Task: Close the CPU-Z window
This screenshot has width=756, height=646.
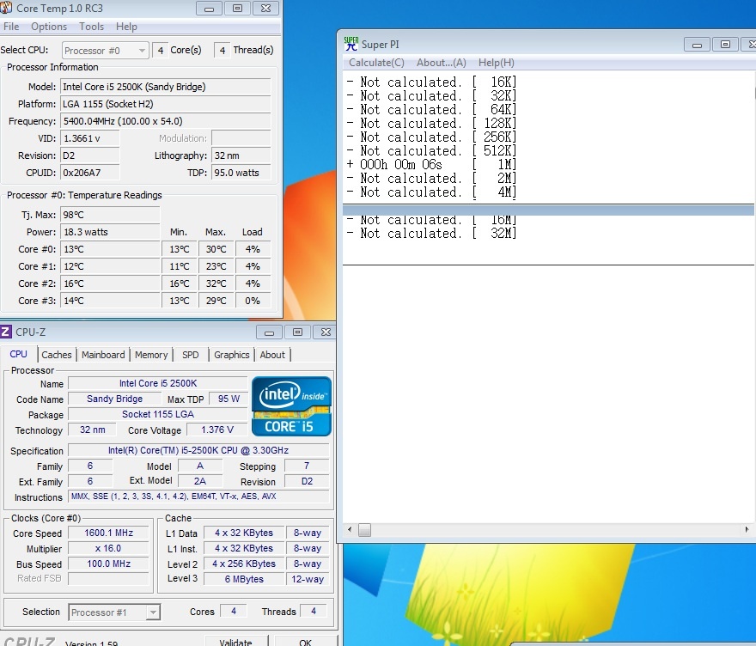Action: 326,332
